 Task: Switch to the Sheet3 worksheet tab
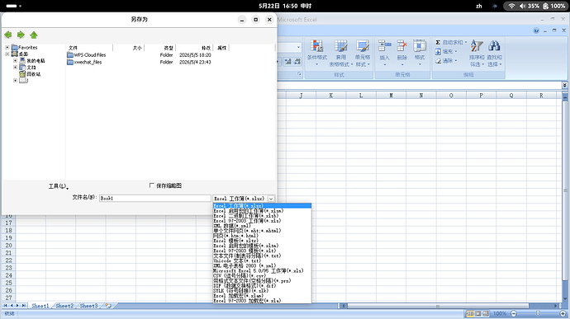click(x=89, y=306)
